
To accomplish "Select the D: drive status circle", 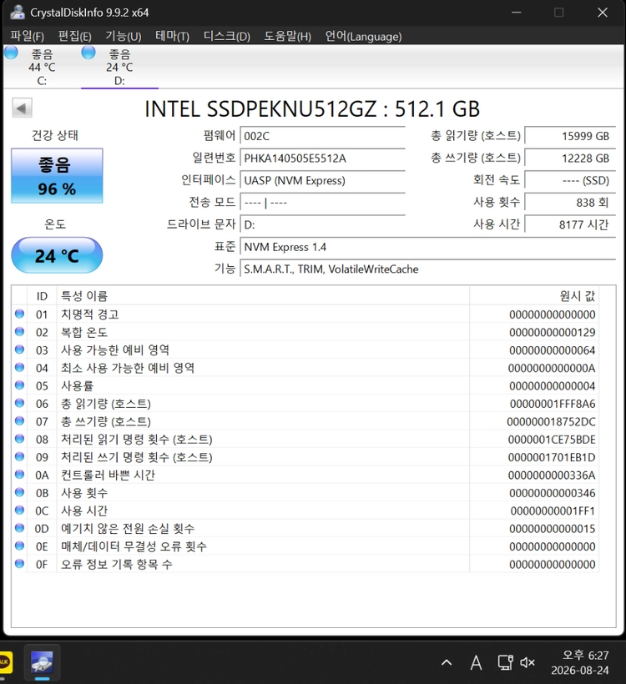I will click(x=88, y=53).
